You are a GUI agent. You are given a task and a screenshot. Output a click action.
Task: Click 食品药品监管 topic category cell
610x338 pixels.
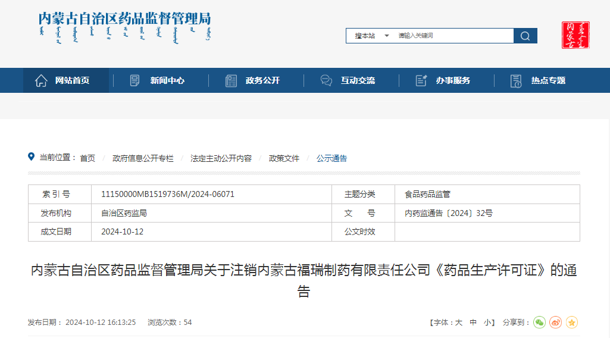pos(487,194)
